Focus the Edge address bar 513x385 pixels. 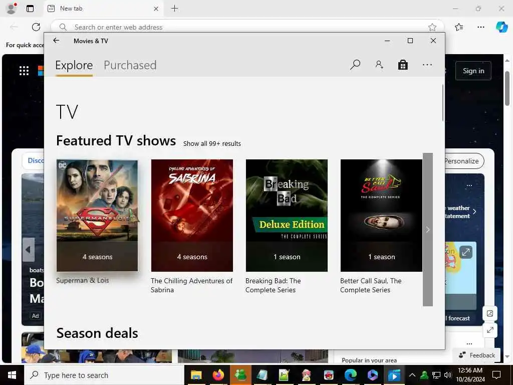[247, 27]
